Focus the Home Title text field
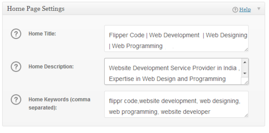This screenshot has width=269, height=133. pos(176,38)
